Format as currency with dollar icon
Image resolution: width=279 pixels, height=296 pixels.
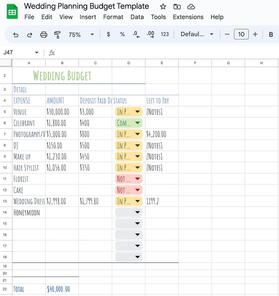[x=108, y=34]
